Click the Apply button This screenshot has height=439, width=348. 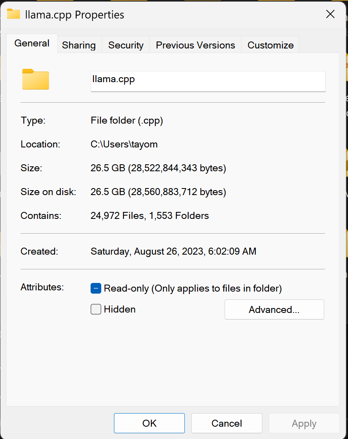(304, 423)
